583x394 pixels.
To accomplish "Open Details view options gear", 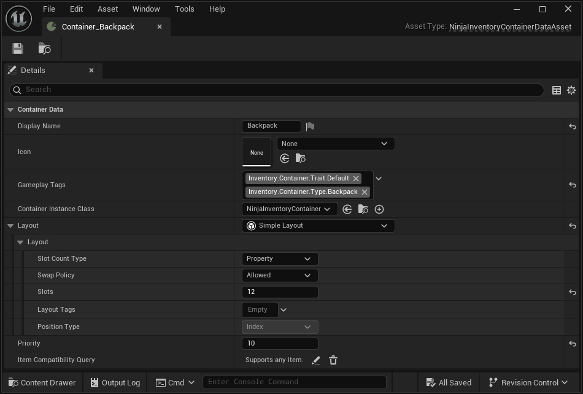I will [x=571, y=90].
